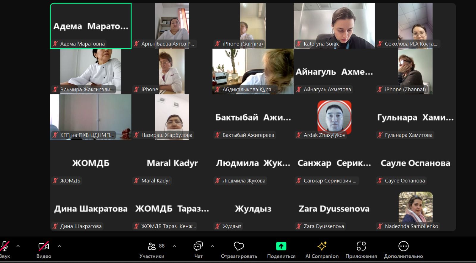Open the AI Companion sparkle icon
The image size is (476, 263).
(322, 246)
